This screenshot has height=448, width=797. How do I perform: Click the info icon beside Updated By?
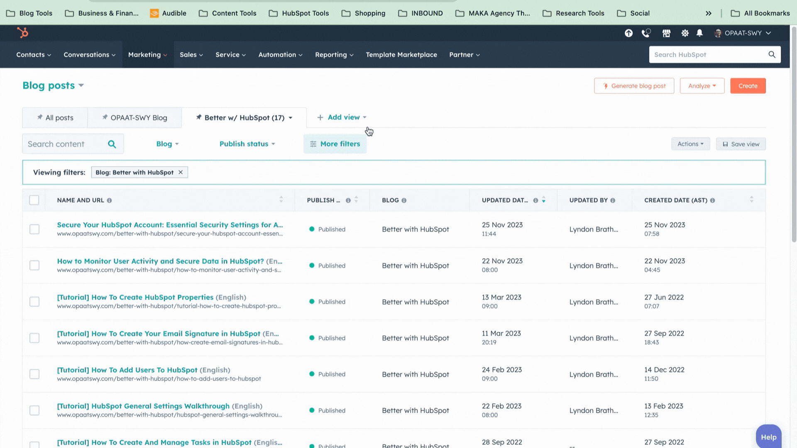pyautogui.click(x=613, y=200)
